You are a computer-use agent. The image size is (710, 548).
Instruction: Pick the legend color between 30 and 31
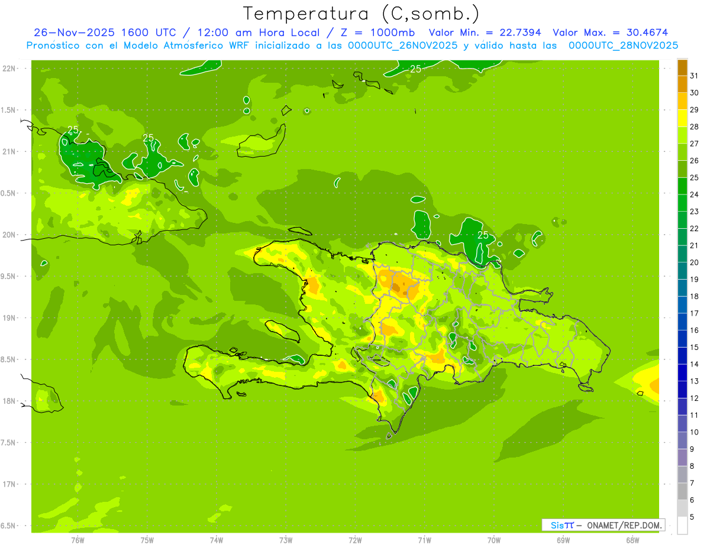click(682, 84)
